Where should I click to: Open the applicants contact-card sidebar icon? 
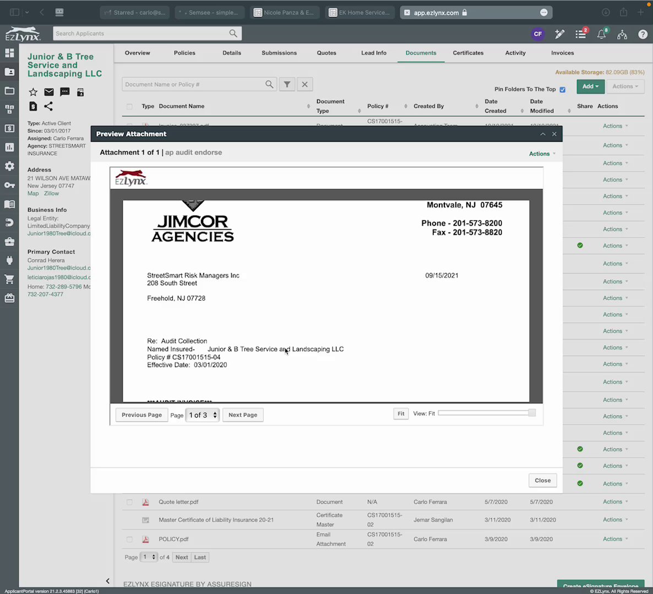pyautogui.click(x=9, y=72)
